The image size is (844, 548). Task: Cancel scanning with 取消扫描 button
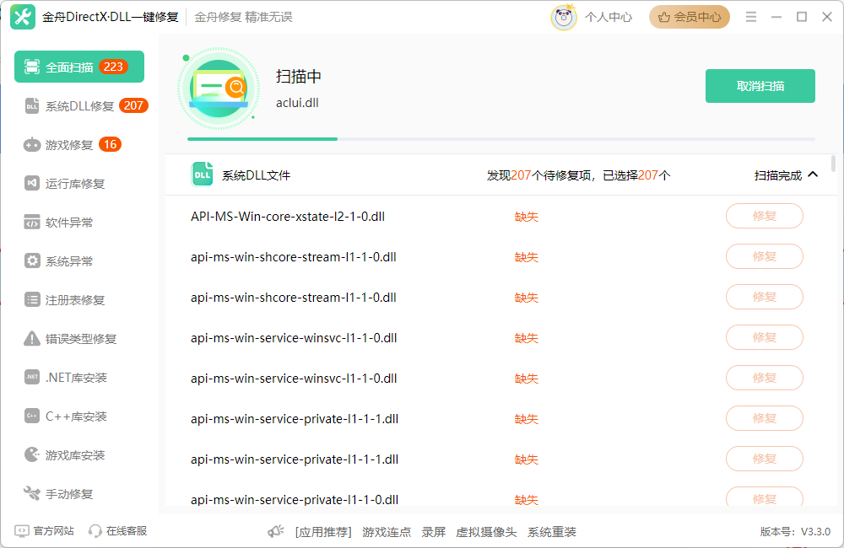[x=760, y=86]
